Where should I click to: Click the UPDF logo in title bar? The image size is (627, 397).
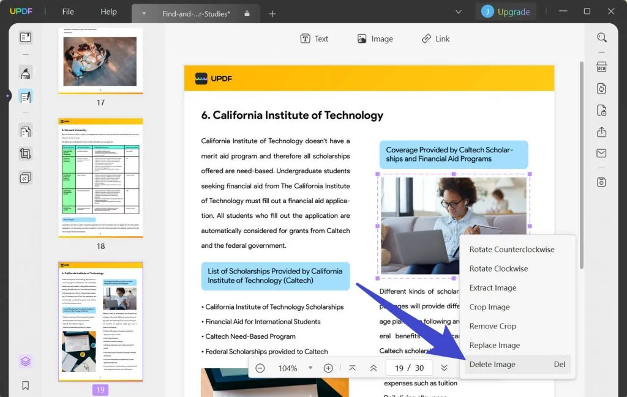tap(21, 11)
